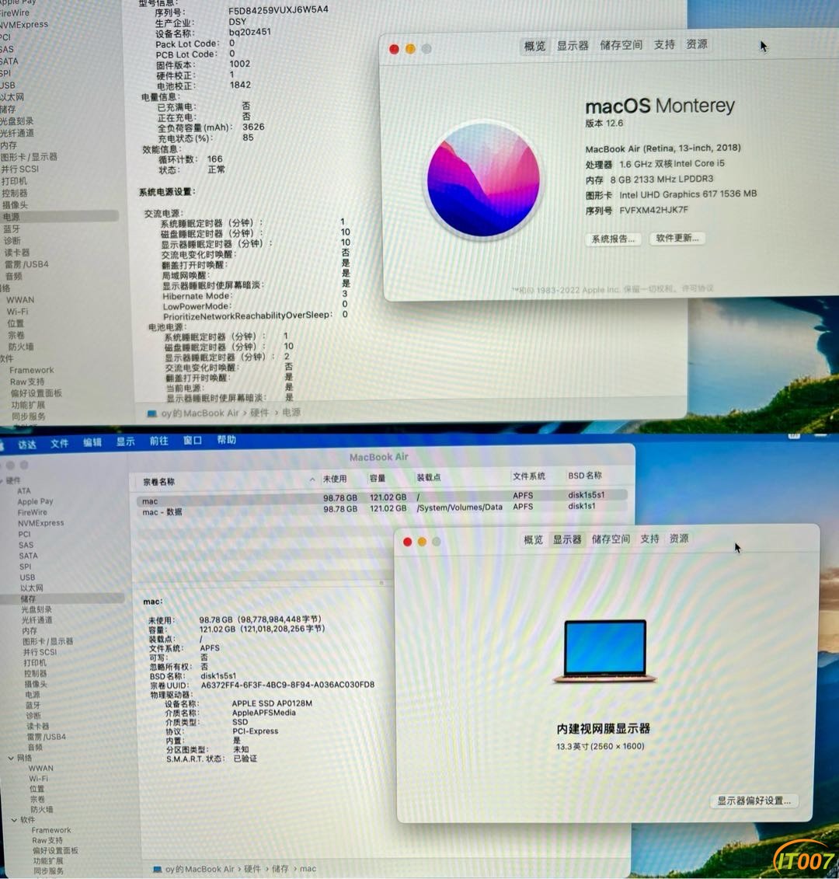
Task: Click the MacBook Air picture in Displays pane
Action: [604, 651]
